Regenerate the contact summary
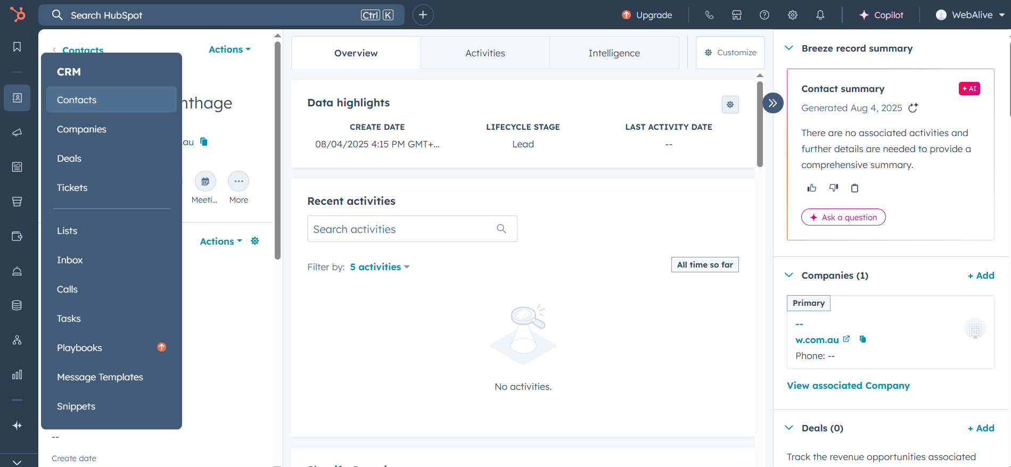Image resolution: width=1011 pixels, height=467 pixels. tap(913, 108)
